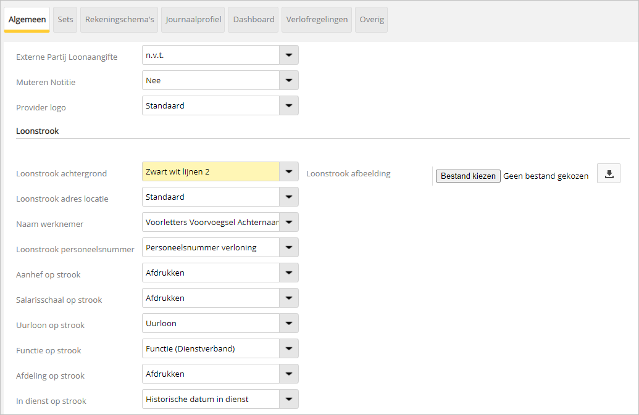639x415 pixels.
Task: Expand the Provider logo dropdown
Action: 288,105
